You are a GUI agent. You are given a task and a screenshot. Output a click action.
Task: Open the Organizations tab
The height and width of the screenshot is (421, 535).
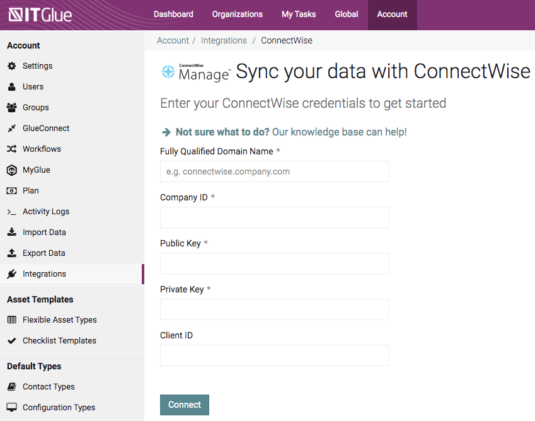point(238,14)
